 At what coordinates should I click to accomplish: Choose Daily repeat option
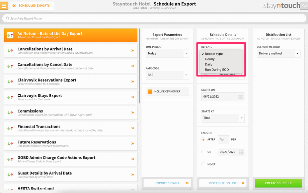(x=221, y=64)
